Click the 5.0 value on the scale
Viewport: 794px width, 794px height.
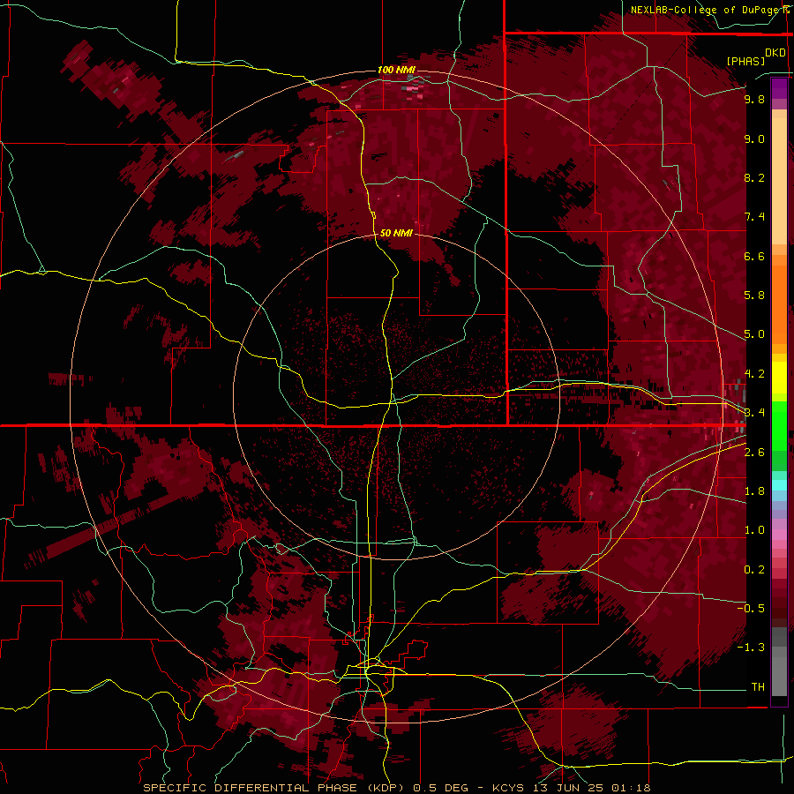754,334
